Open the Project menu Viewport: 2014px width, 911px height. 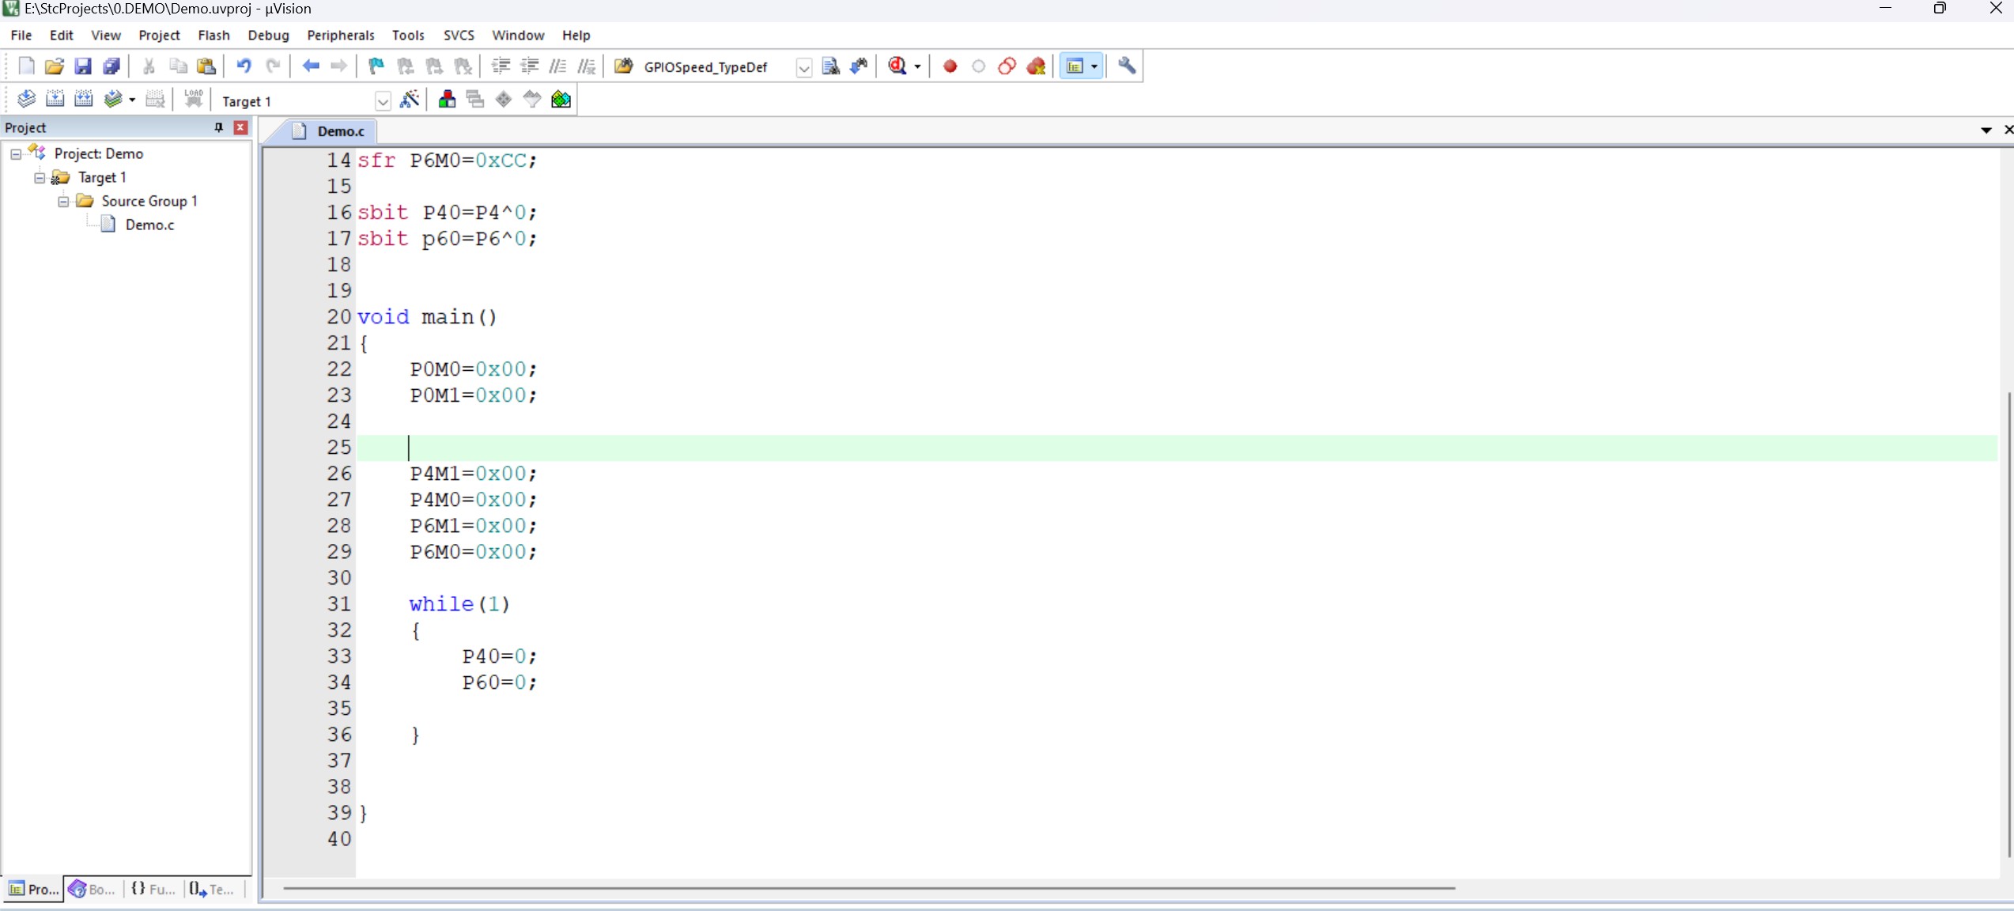[159, 36]
